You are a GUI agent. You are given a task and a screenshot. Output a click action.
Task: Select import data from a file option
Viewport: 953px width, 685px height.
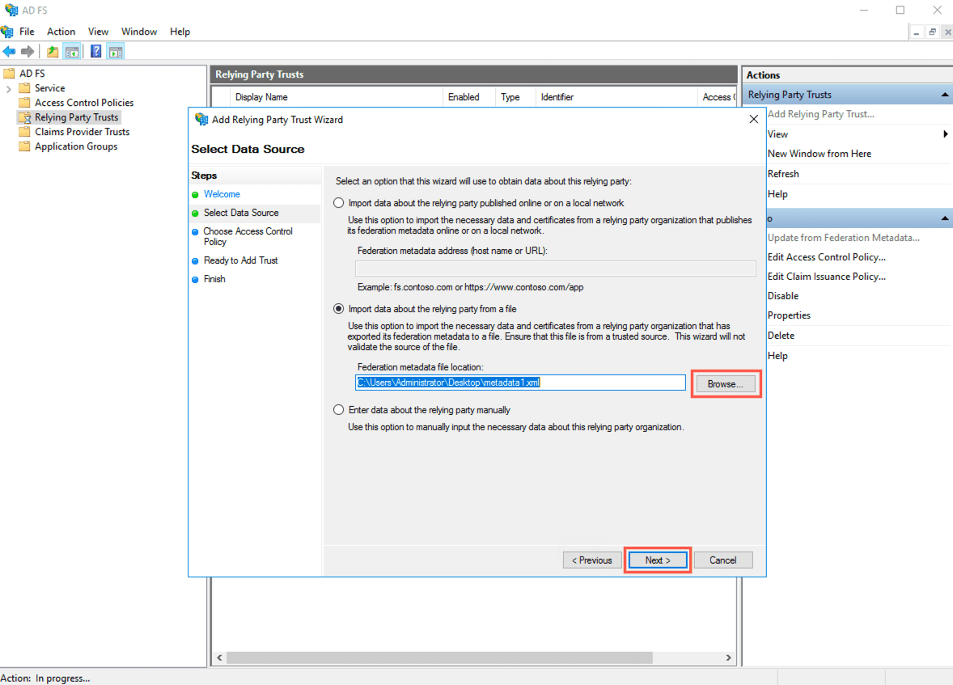pos(339,309)
